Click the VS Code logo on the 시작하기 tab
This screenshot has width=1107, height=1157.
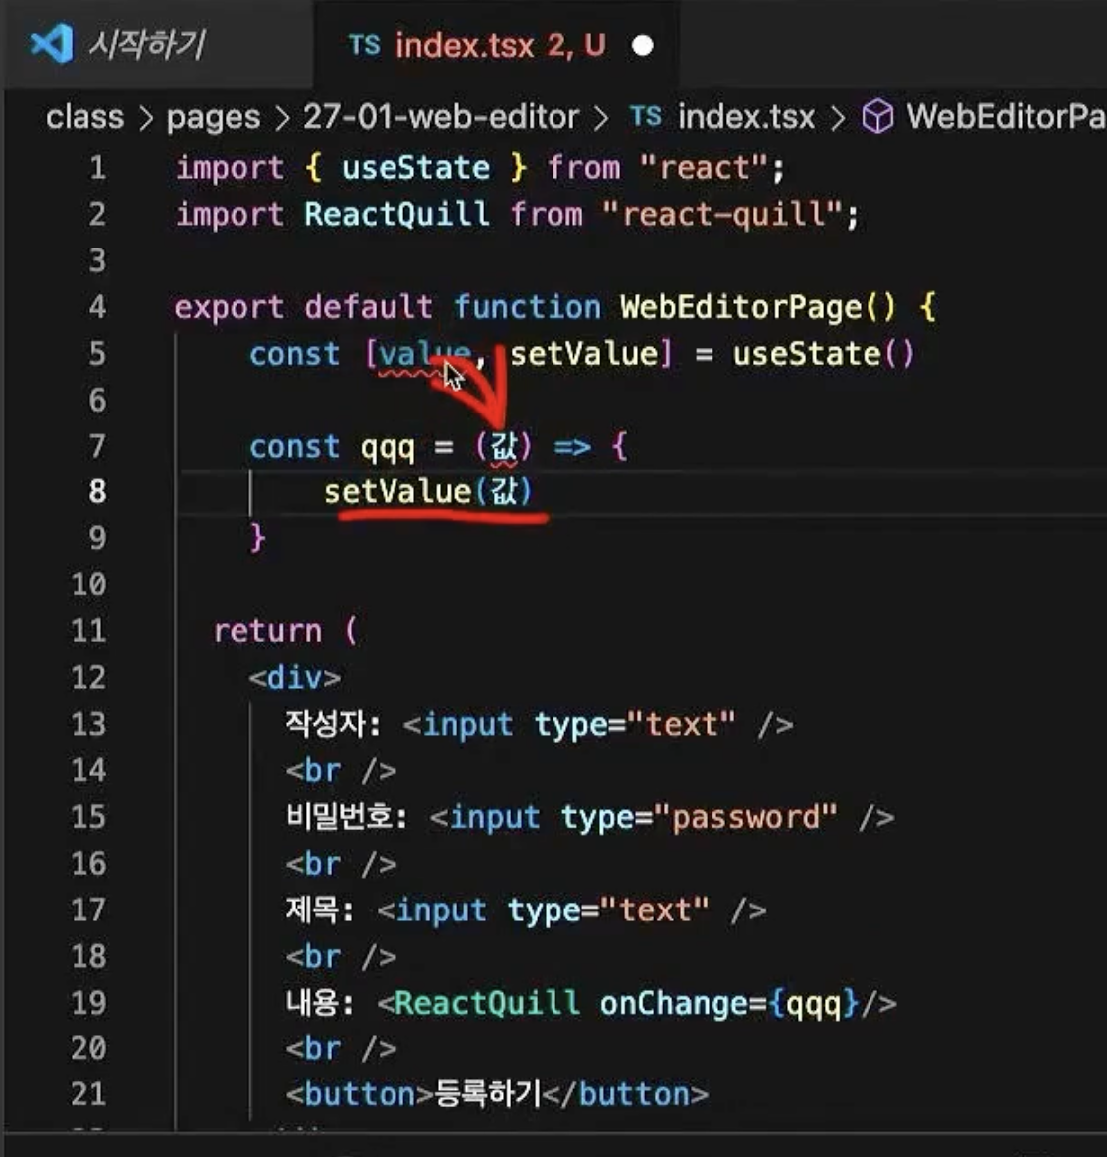point(52,44)
